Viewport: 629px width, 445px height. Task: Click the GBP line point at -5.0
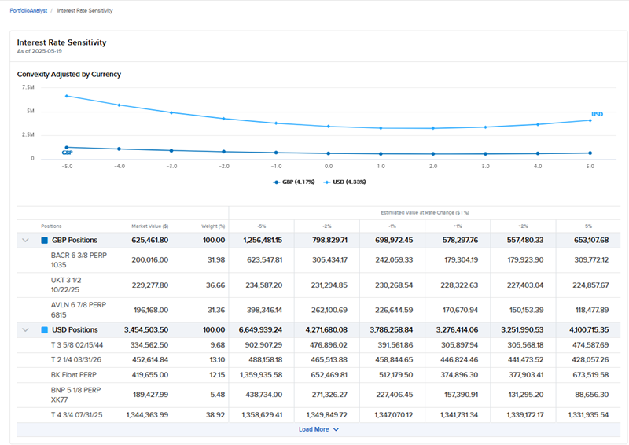pyautogui.click(x=67, y=147)
